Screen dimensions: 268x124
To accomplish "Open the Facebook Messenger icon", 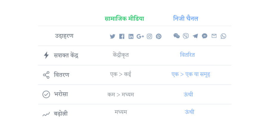I will click(205, 36).
